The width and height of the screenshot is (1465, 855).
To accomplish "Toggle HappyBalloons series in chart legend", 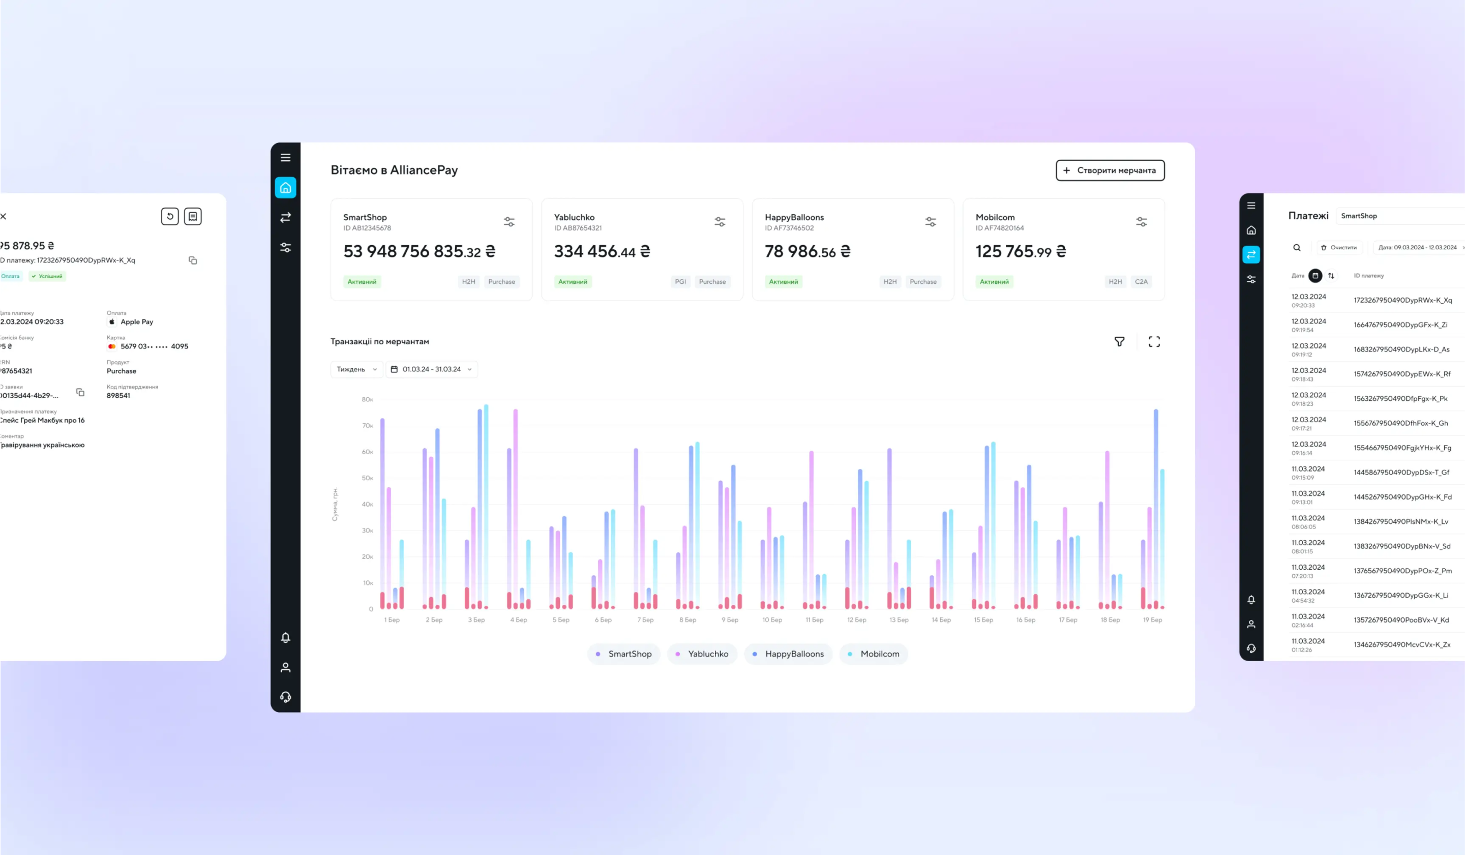I will (x=788, y=654).
